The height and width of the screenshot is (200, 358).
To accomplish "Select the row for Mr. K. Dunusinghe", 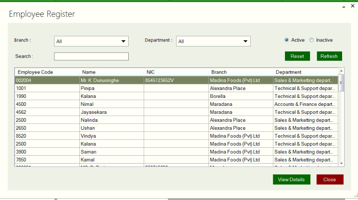I will click(112, 80).
